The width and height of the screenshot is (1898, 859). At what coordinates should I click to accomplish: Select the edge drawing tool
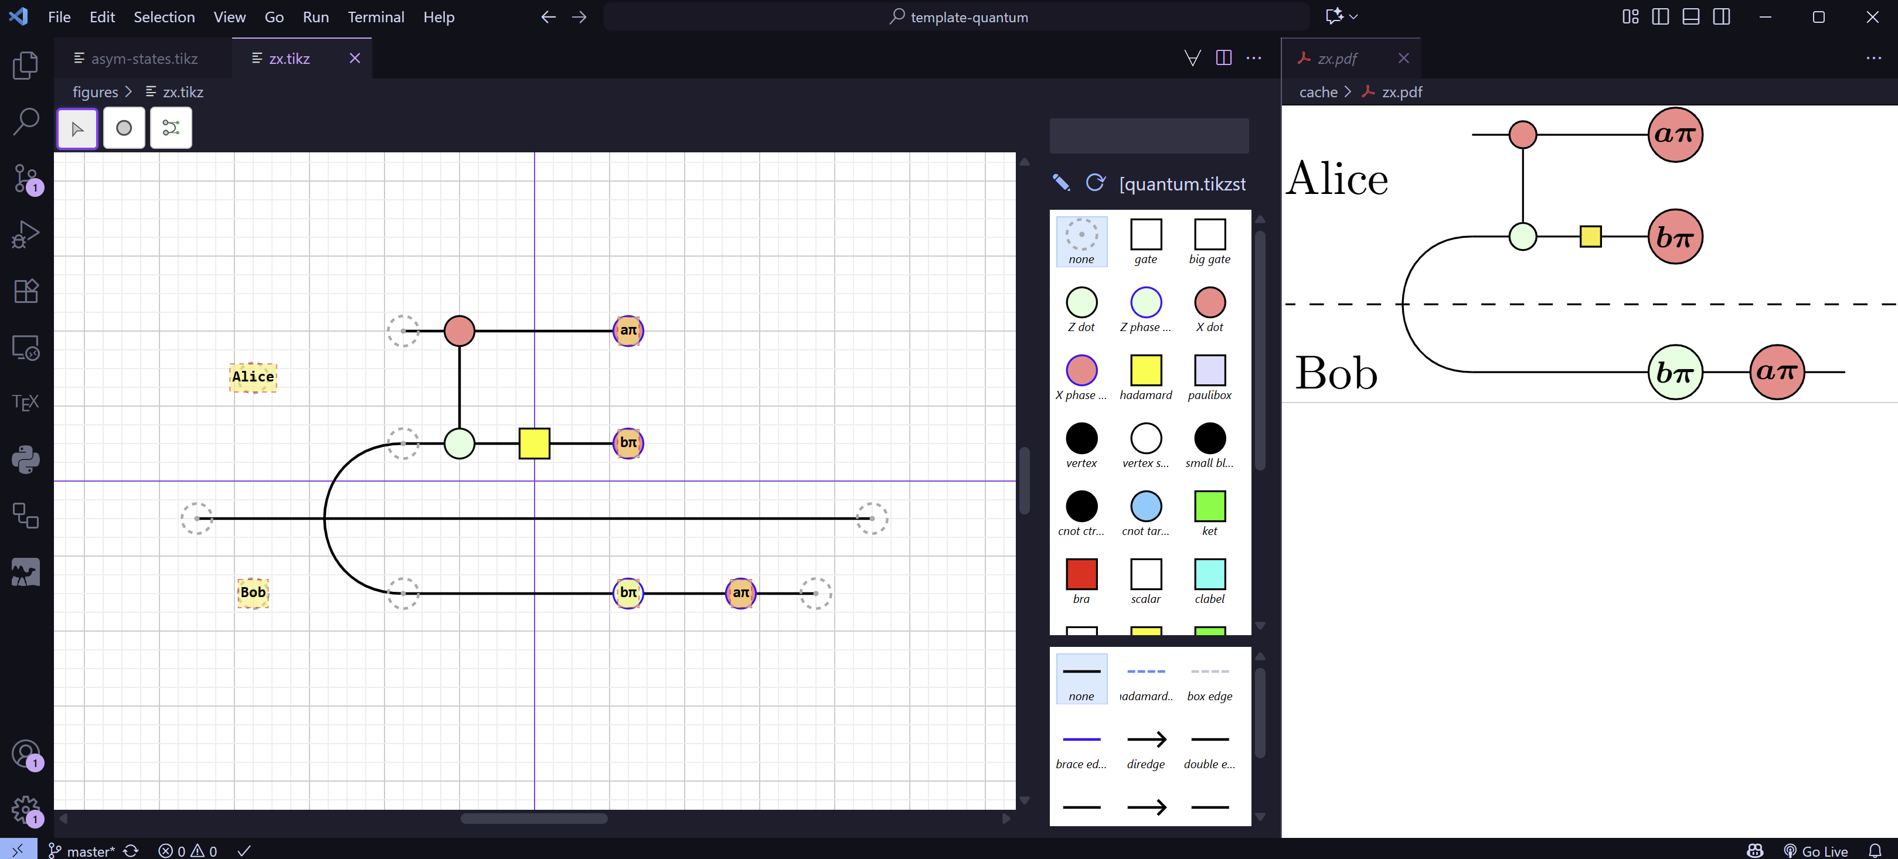point(171,128)
